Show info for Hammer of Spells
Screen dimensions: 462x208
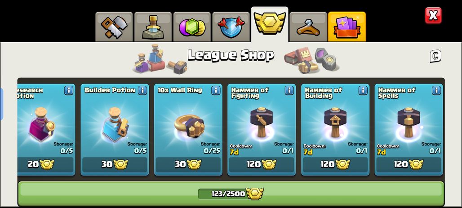436,90
